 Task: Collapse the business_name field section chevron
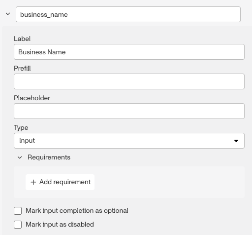click(8, 14)
